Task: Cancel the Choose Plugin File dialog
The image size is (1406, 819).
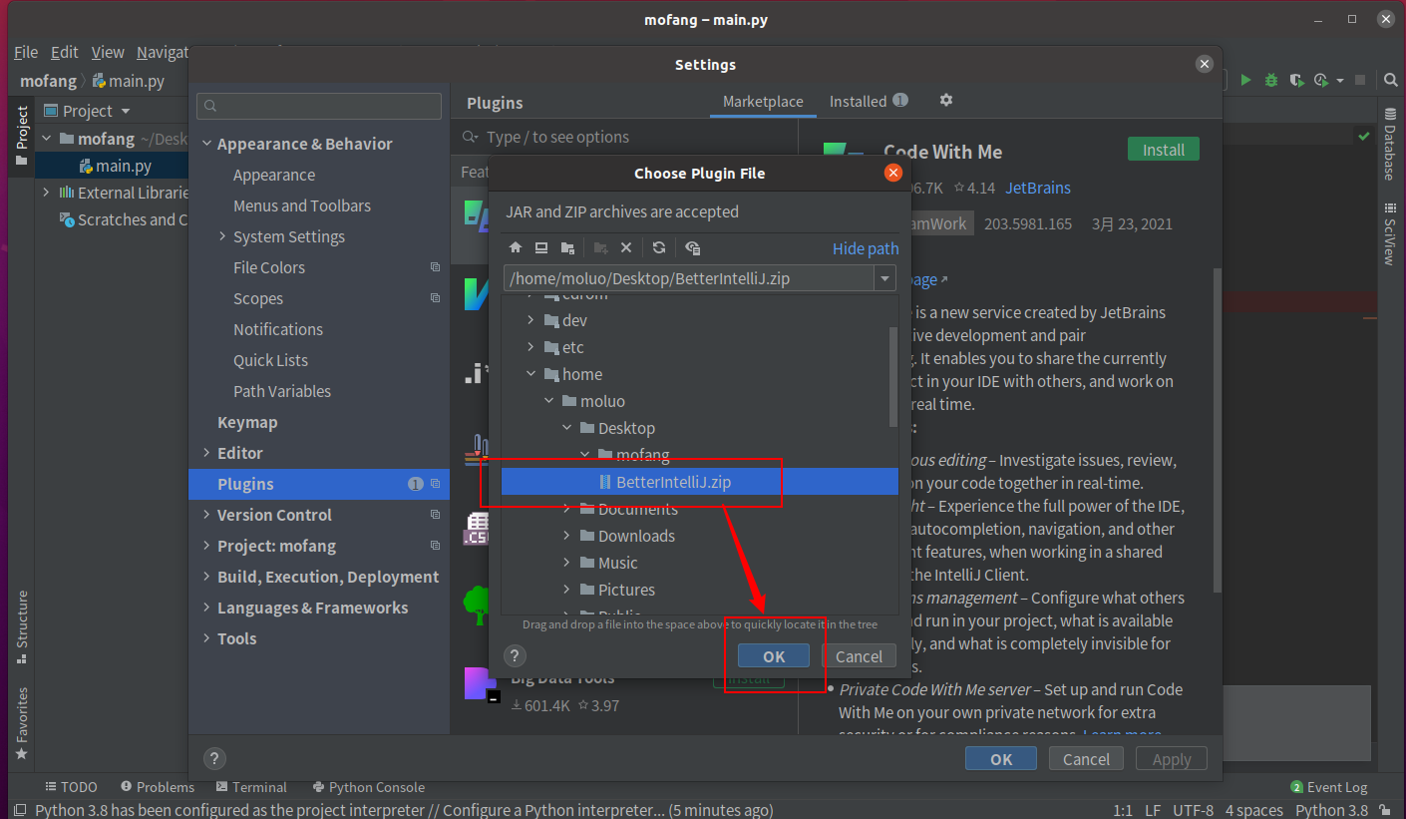Action: (x=859, y=655)
